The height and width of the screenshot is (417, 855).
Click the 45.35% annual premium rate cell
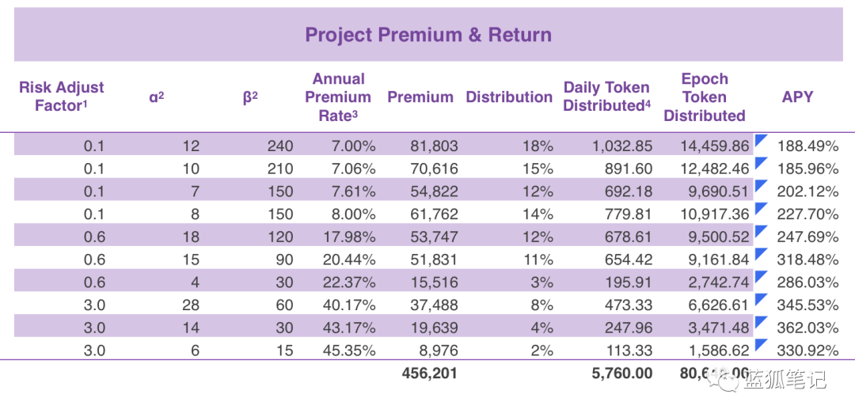(349, 351)
